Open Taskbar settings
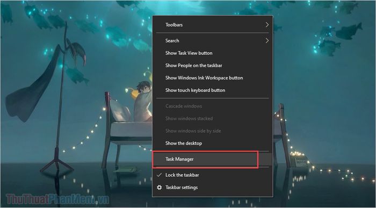This screenshot has height=208, width=376. pyautogui.click(x=213, y=188)
